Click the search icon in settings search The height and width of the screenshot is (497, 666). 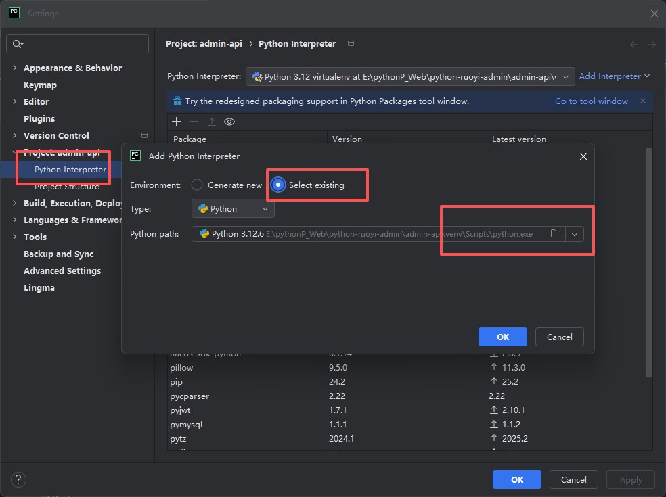coord(18,44)
